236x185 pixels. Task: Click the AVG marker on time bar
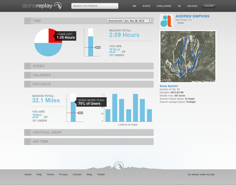(x=98, y=47)
